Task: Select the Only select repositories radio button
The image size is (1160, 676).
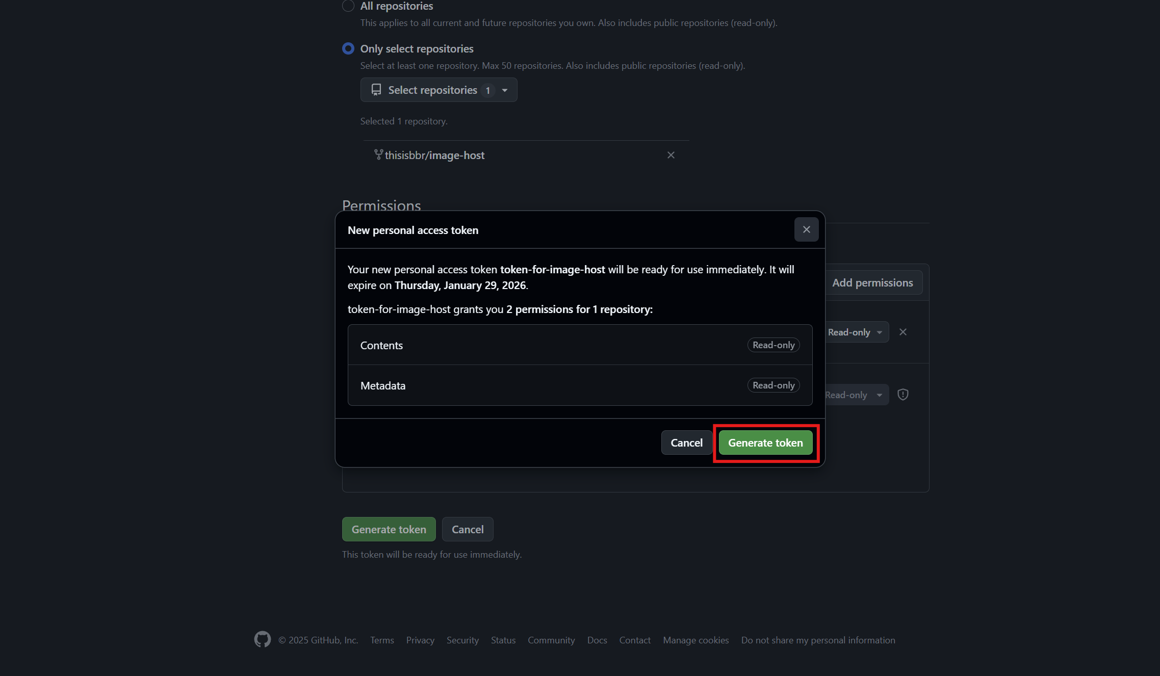Action: pyautogui.click(x=348, y=48)
